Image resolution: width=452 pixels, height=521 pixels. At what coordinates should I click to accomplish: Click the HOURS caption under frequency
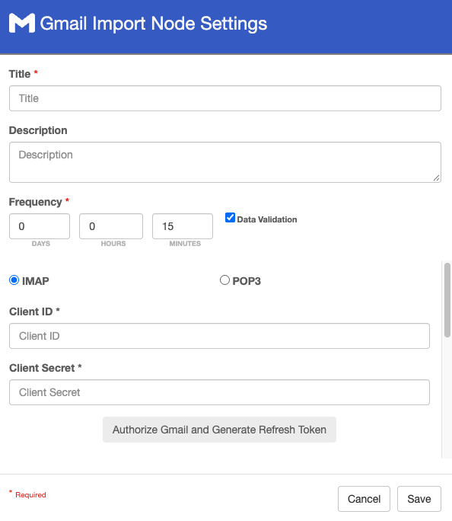point(113,244)
